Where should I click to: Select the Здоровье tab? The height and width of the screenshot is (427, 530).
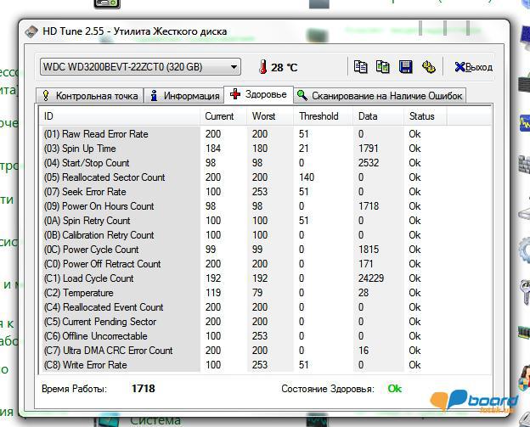258,94
